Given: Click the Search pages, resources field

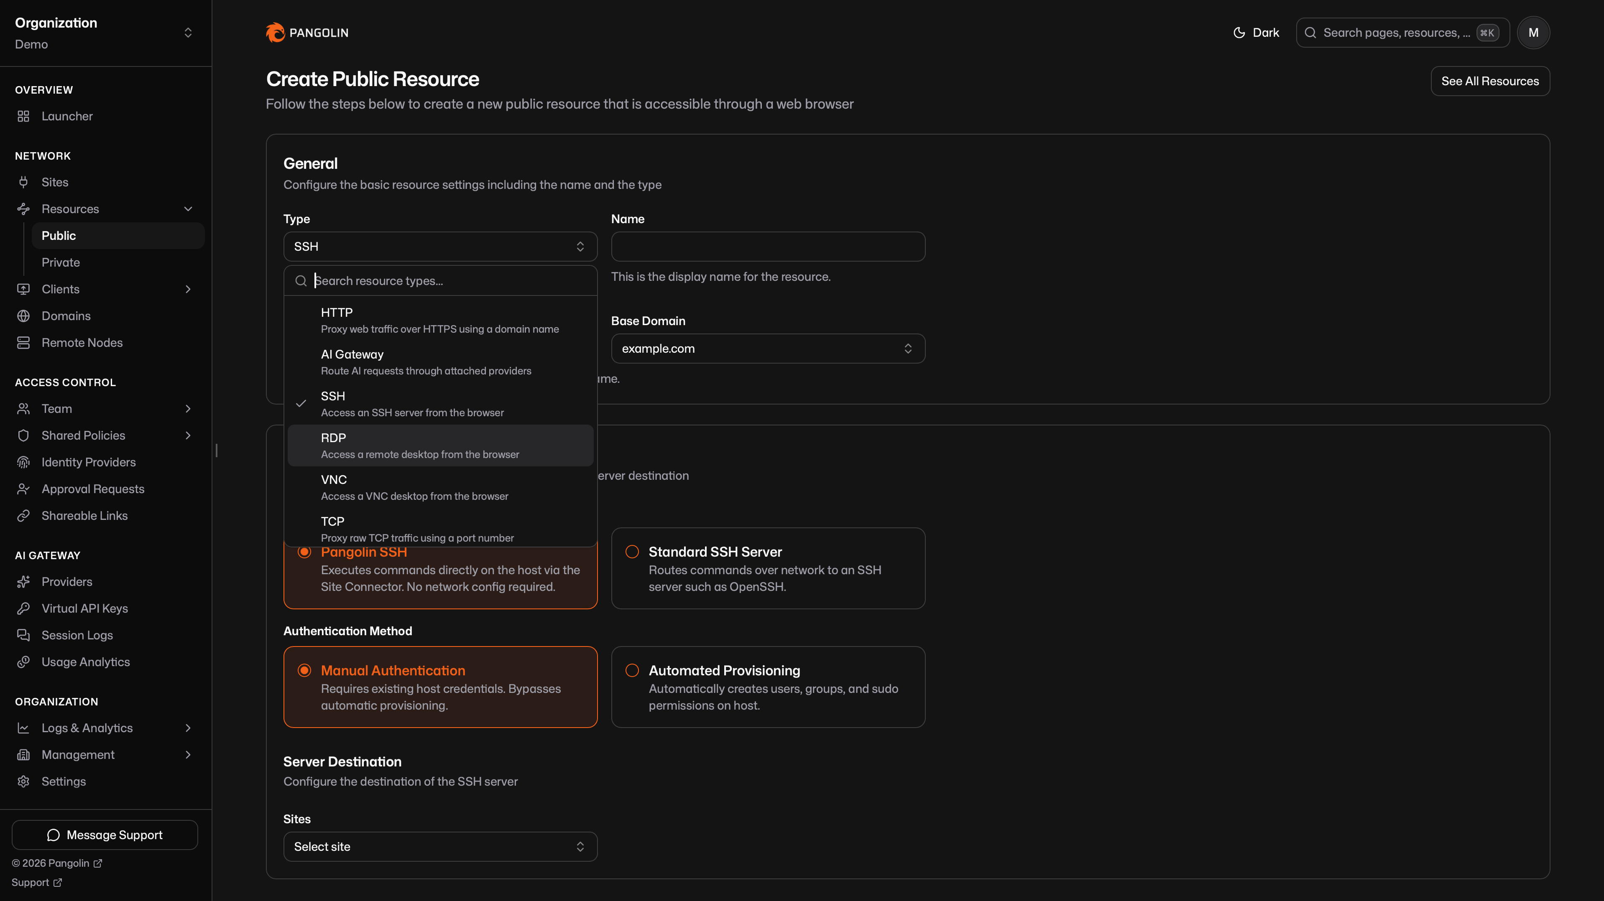Looking at the screenshot, I should pos(1402,32).
